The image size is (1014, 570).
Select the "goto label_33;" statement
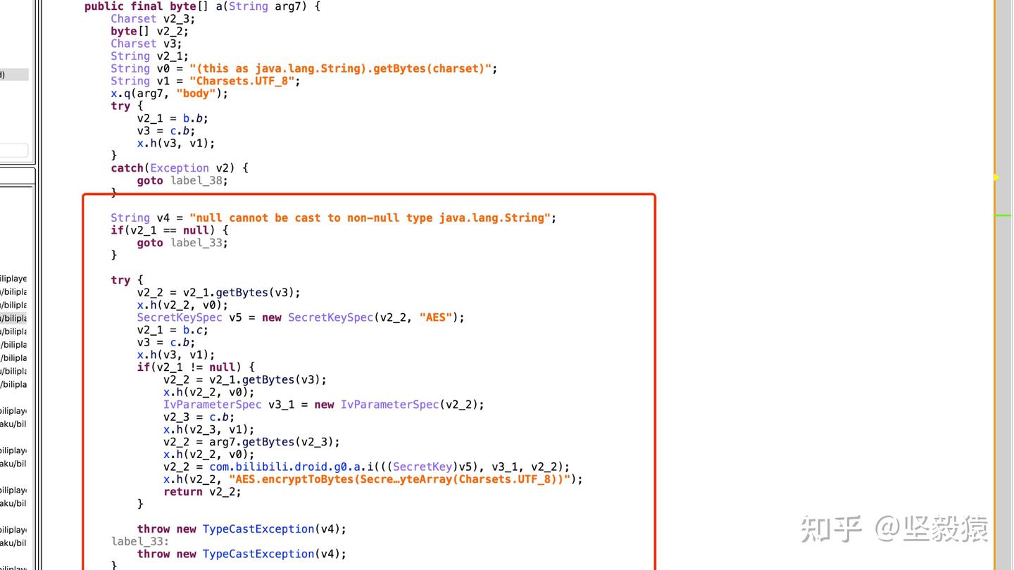182,243
